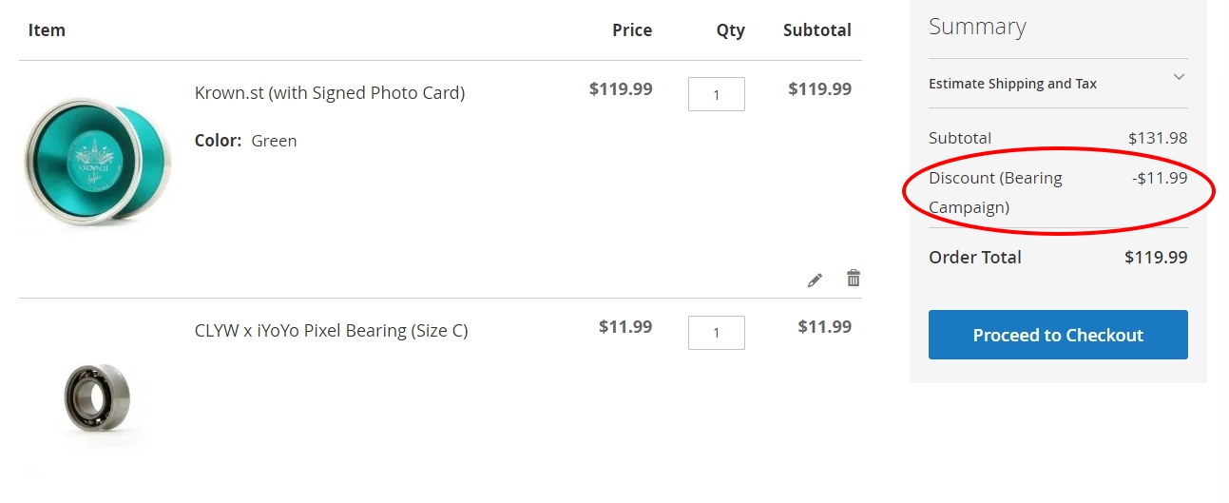This screenshot has width=1229, height=503.
Task: Click the Subtotal column header
Action: (817, 30)
